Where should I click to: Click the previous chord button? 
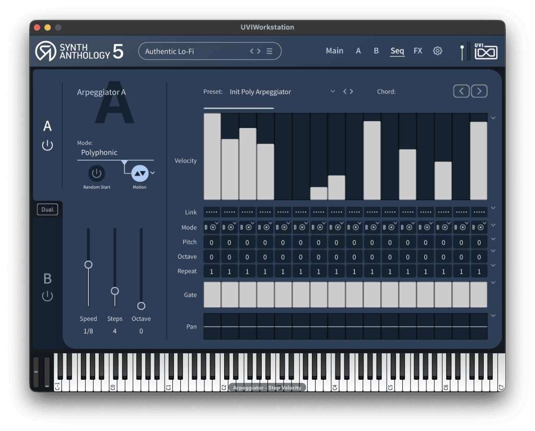pyautogui.click(x=461, y=91)
